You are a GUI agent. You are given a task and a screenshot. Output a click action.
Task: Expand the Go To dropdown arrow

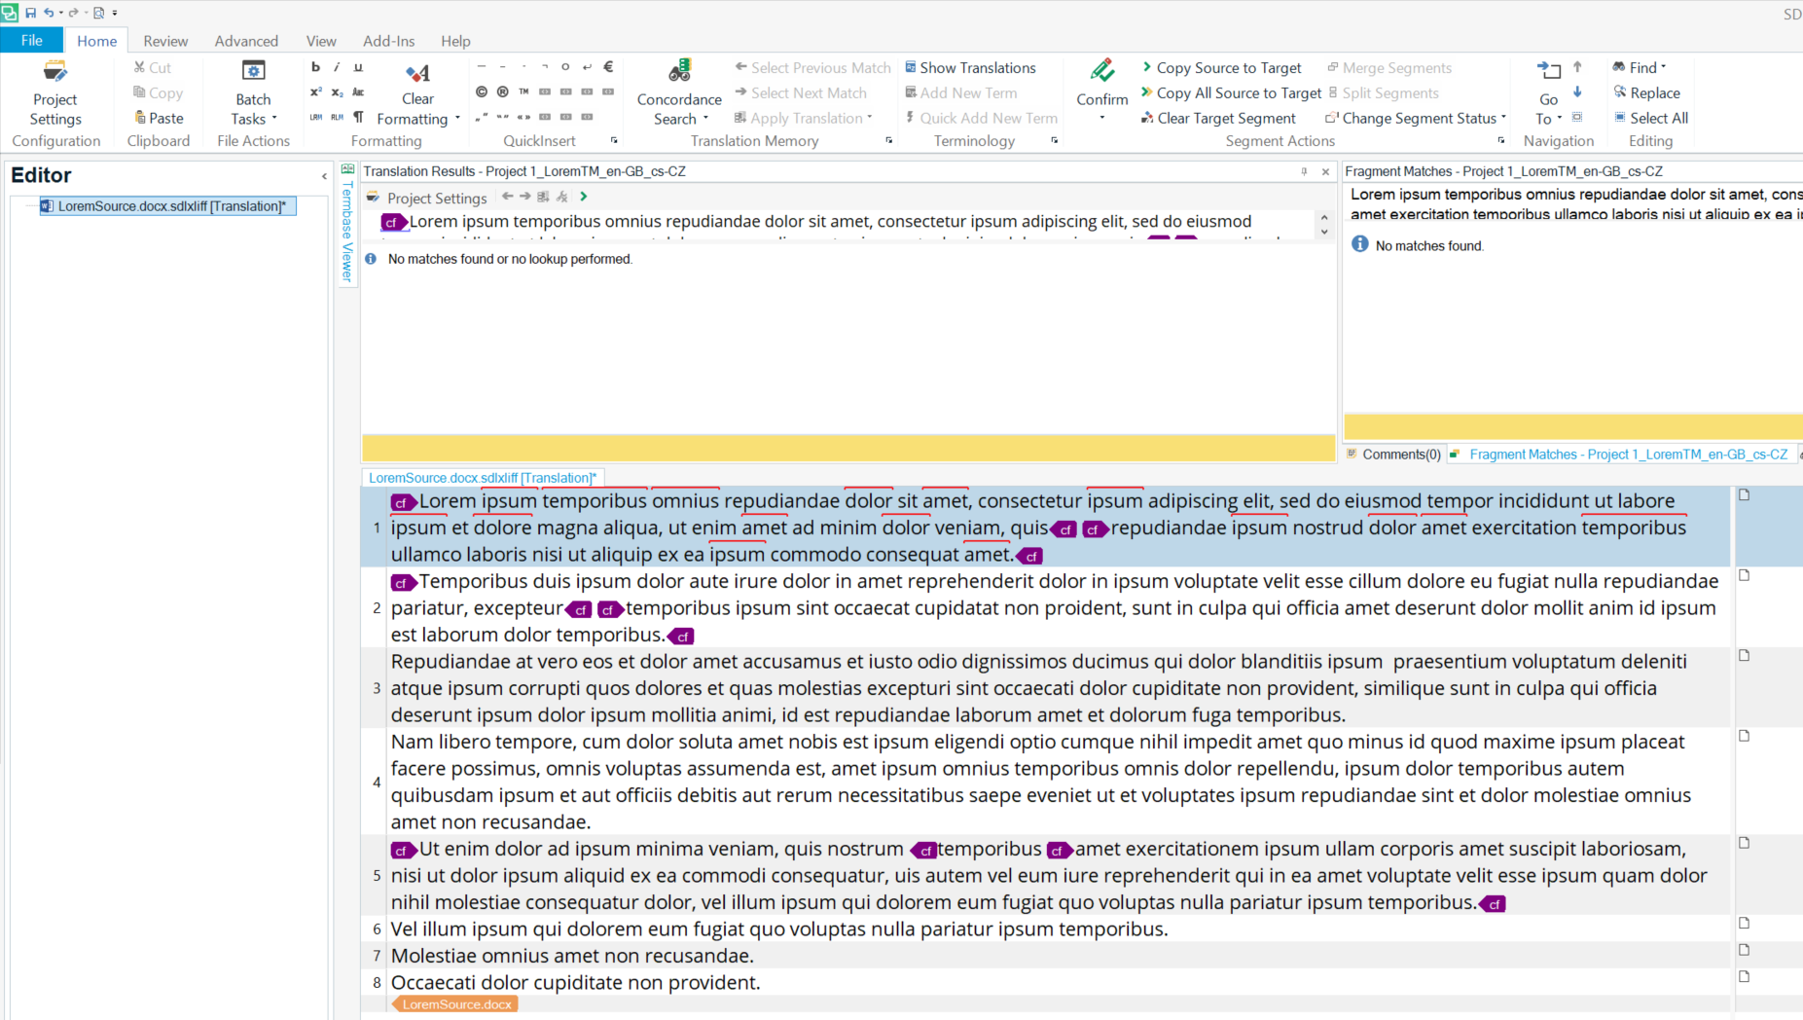click(1560, 119)
